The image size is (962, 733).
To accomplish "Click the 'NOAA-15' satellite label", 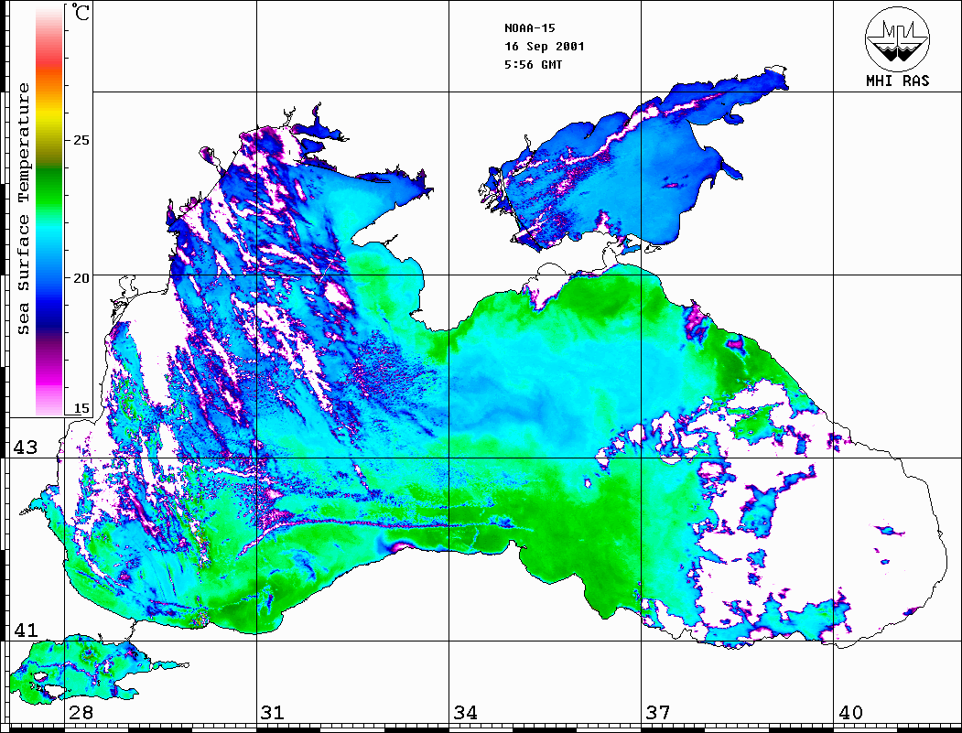I will point(529,28).
